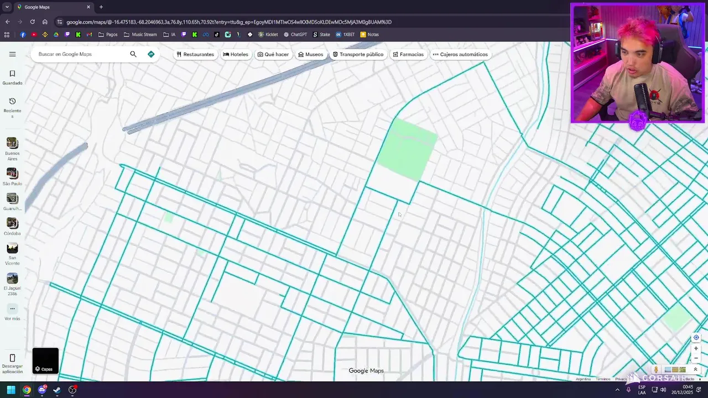Open Steam from the taskbar
708x398 pixels.
point(57,390)
